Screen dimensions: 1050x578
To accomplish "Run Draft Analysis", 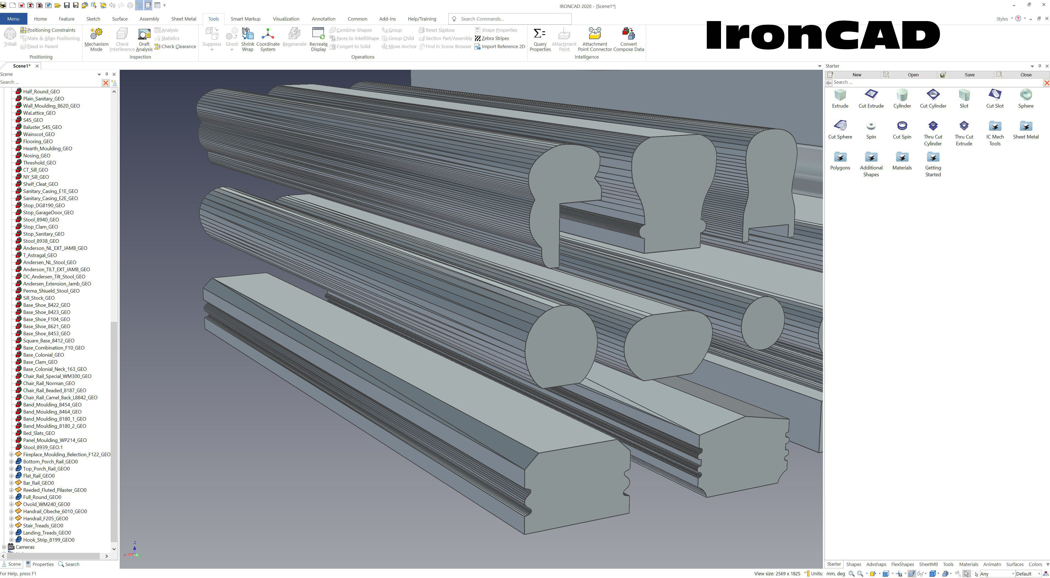I will click(x=144, y=39).
